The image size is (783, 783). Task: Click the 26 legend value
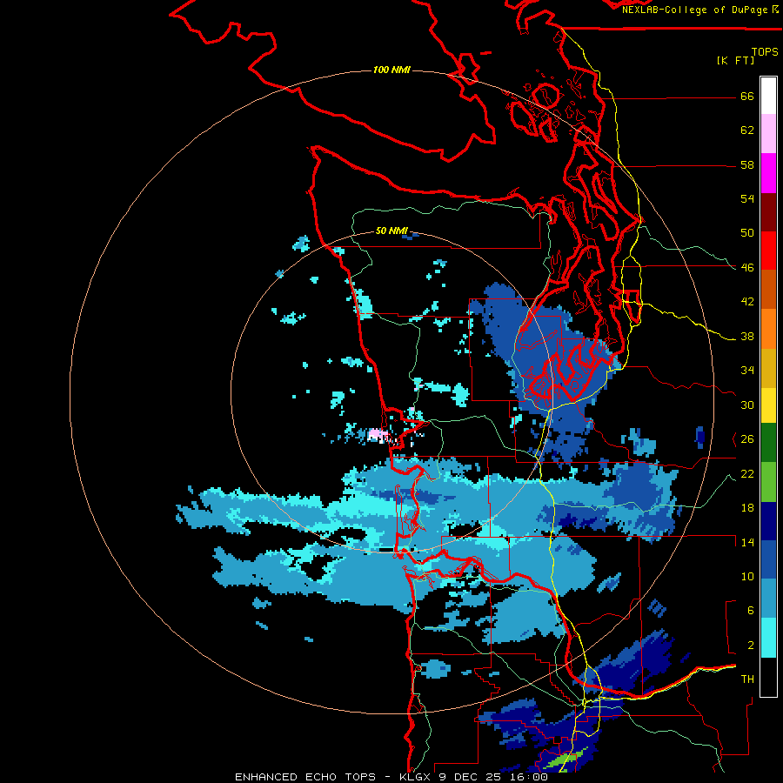(747, 439)
